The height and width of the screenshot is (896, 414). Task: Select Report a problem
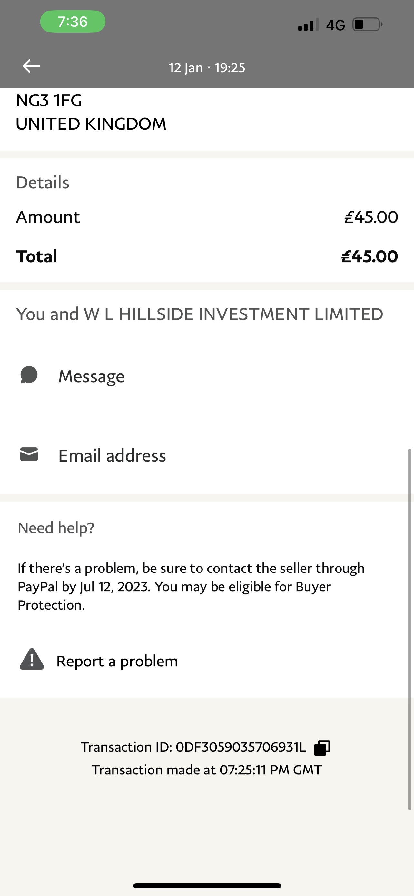pyautogui.click(x=117, y=661)
